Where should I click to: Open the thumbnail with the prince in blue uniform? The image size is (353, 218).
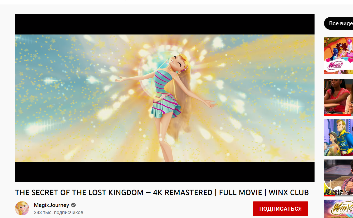[339, 138]
